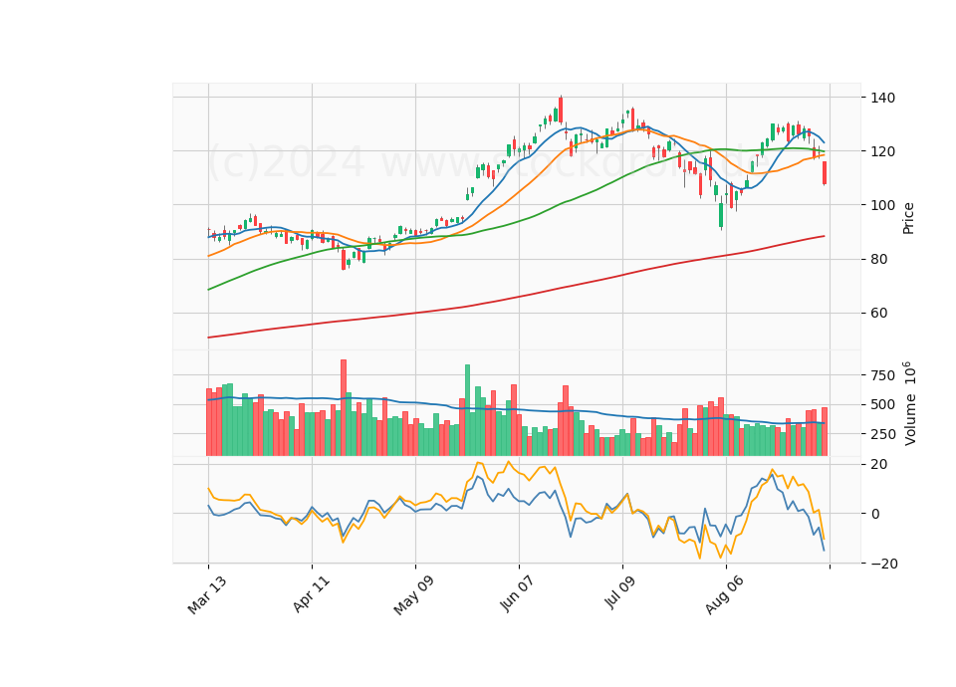Click the tallest green volume bar
Viewport: 956px width, 687px height.
468,409
